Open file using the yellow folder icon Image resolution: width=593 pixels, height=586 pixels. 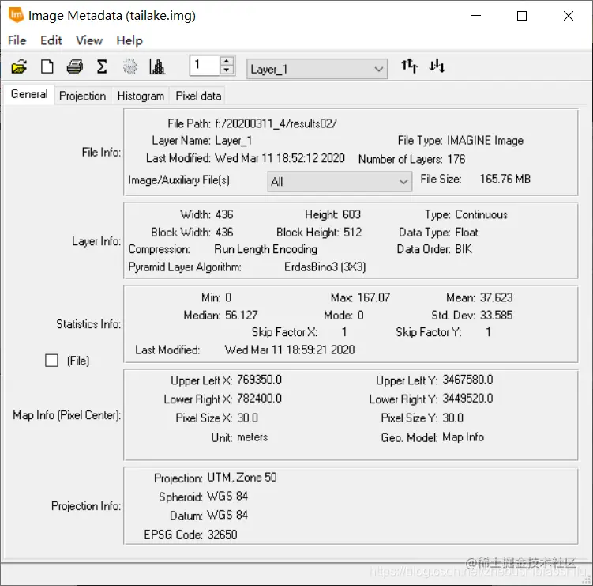[19, 67]
